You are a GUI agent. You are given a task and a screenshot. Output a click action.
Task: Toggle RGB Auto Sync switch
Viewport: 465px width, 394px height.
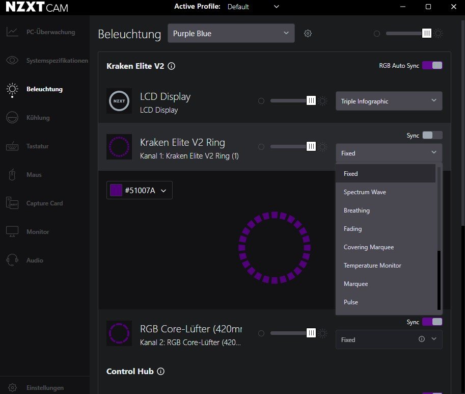coord(432,65)
